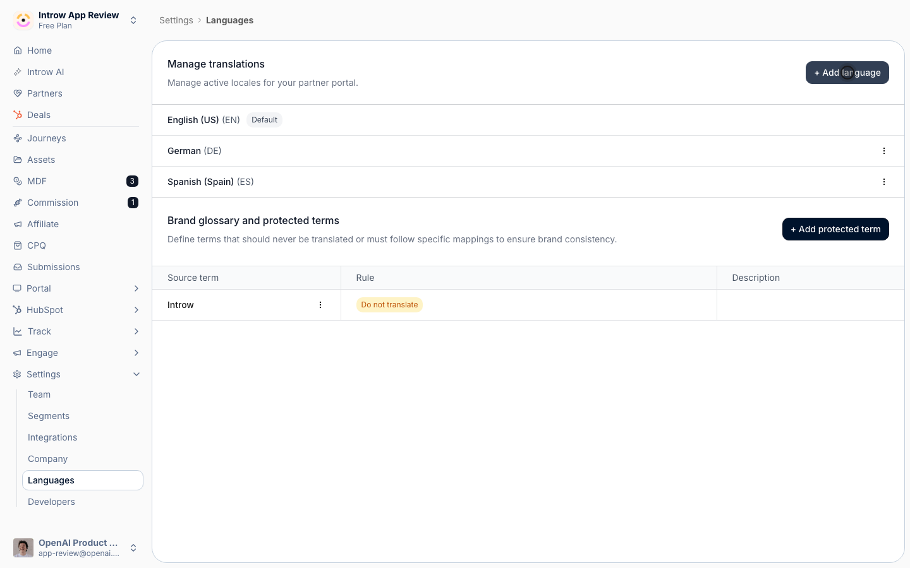Click the Do not translate tag
The image size is (910, 568).
click(x=389, y=305)
